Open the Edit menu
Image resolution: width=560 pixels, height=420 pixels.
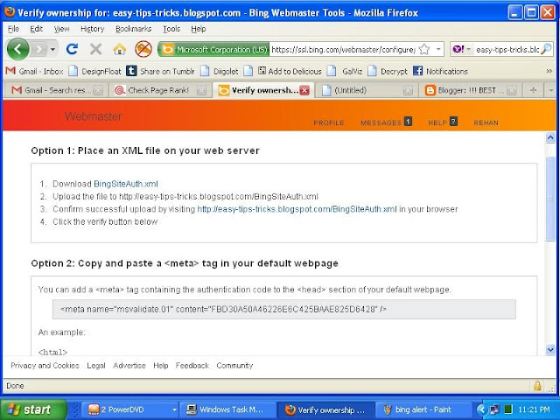coord(36,29)
